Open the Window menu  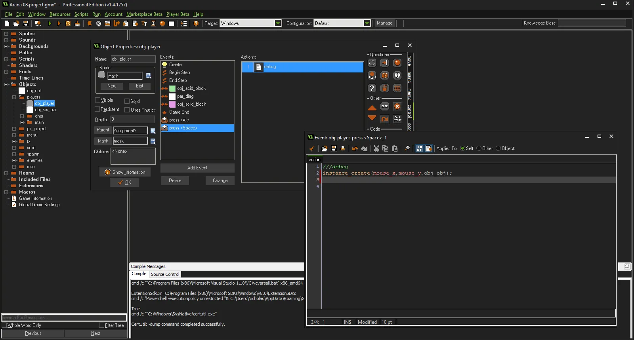click(x=36, y=14)
